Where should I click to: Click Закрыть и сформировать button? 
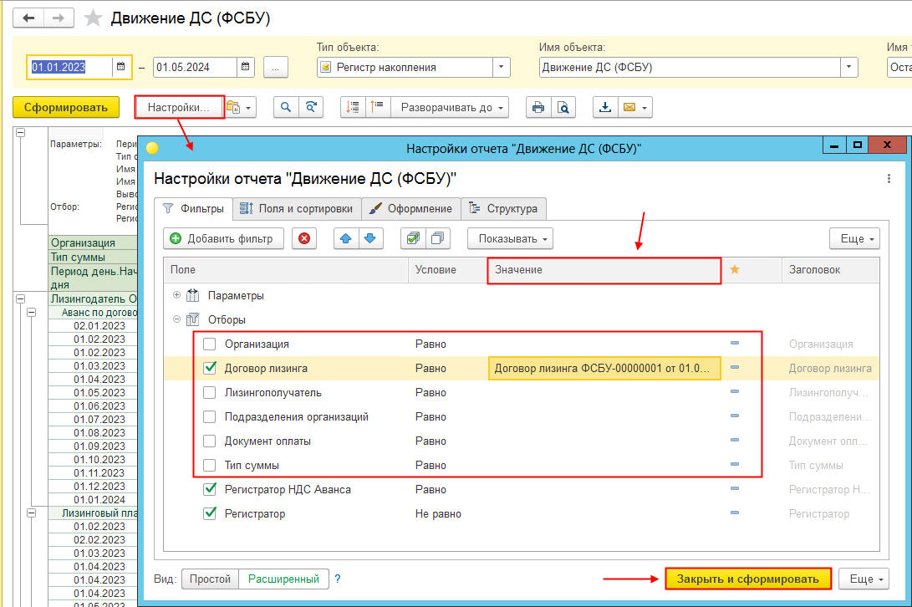(748, 579)
